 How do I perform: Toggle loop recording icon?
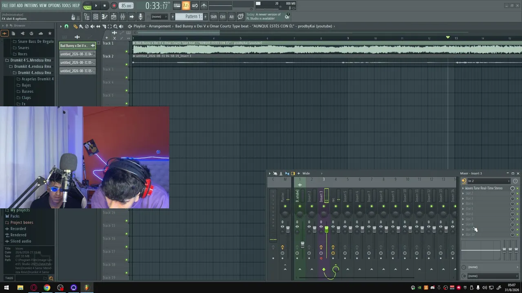[195, 6]
